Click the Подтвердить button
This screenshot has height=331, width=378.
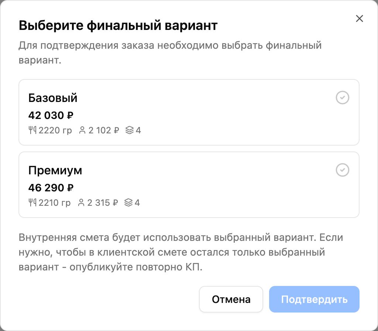point(314,299)
